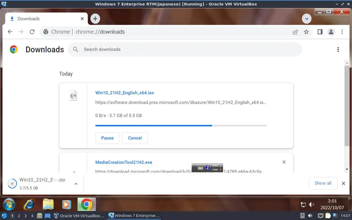Click the search magnifier icon
The width and height of the screenshot is (352, 220).
tap(76, 50)
